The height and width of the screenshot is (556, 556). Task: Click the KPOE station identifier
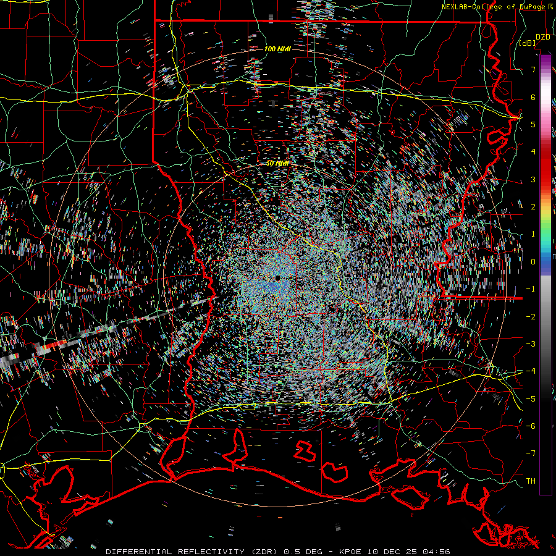tap(350, 552)
